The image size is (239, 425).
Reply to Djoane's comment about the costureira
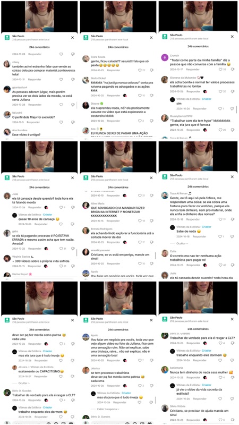(x=113, y=121)
